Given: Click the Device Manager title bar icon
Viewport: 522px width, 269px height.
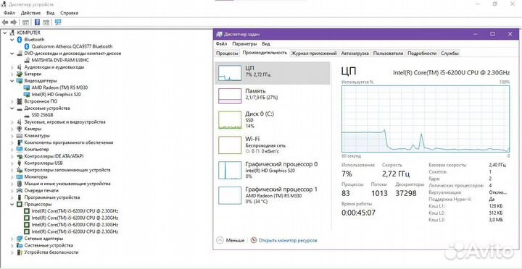Looking at the screenshot, I should click(4, 4).
